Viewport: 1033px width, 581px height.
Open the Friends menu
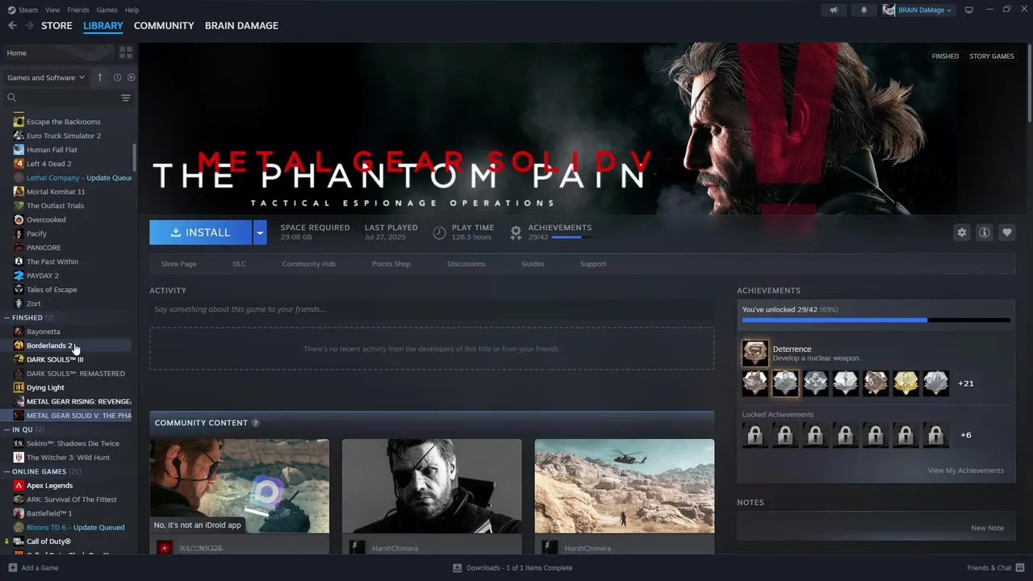78,10
